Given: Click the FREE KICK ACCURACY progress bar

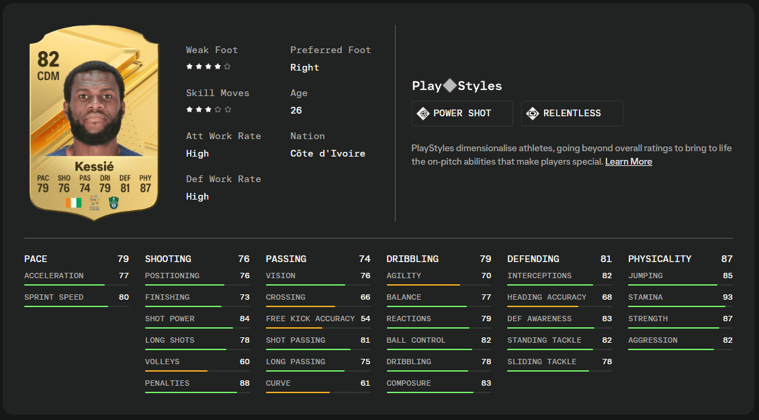Looking at the screenshot, I should (x=318, y=328).
